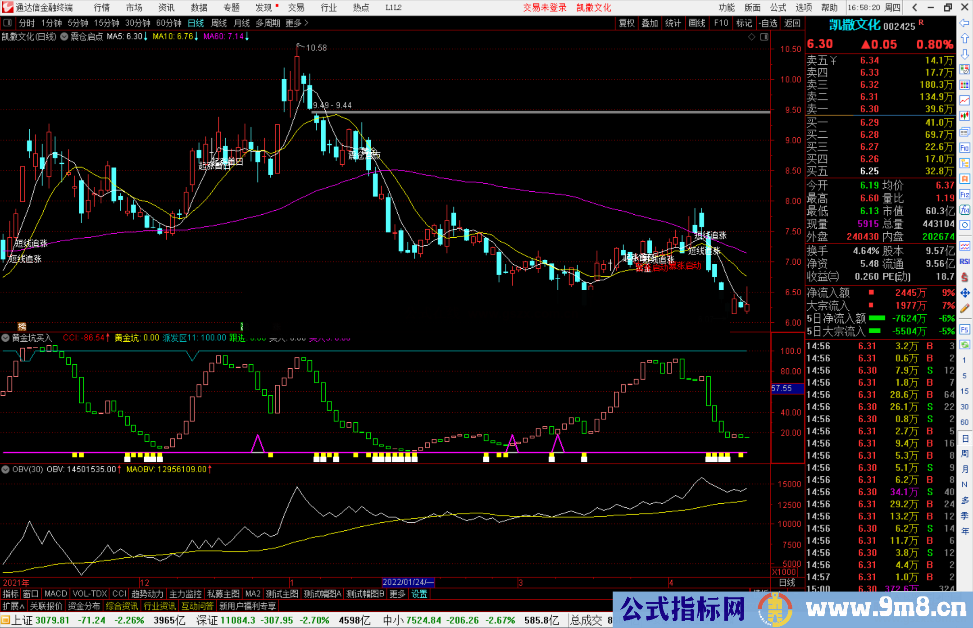Collapse the 黄金坑买入 indicator panel toggle

(5, 338)
